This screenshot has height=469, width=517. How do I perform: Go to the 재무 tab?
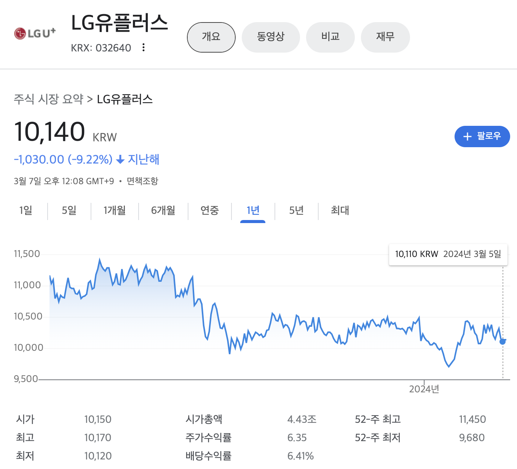point(385,37)
